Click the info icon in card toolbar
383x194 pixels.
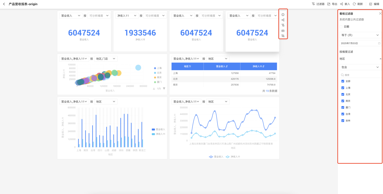pyautogui.click(x=283, y=15)
